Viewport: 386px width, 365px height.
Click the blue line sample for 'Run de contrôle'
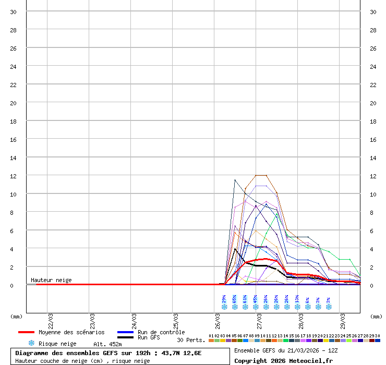[x=125, y=332]
